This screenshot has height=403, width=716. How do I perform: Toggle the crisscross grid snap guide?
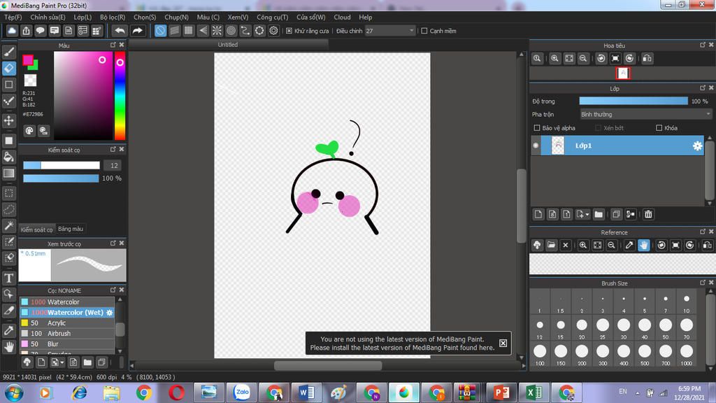189,31
